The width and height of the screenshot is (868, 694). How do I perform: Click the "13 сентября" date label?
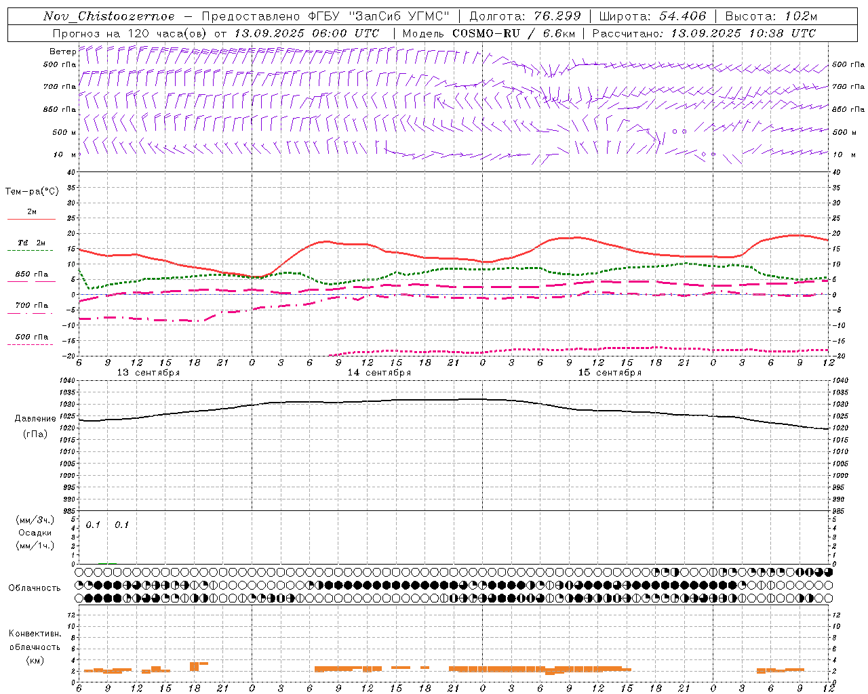click(149, 373)
